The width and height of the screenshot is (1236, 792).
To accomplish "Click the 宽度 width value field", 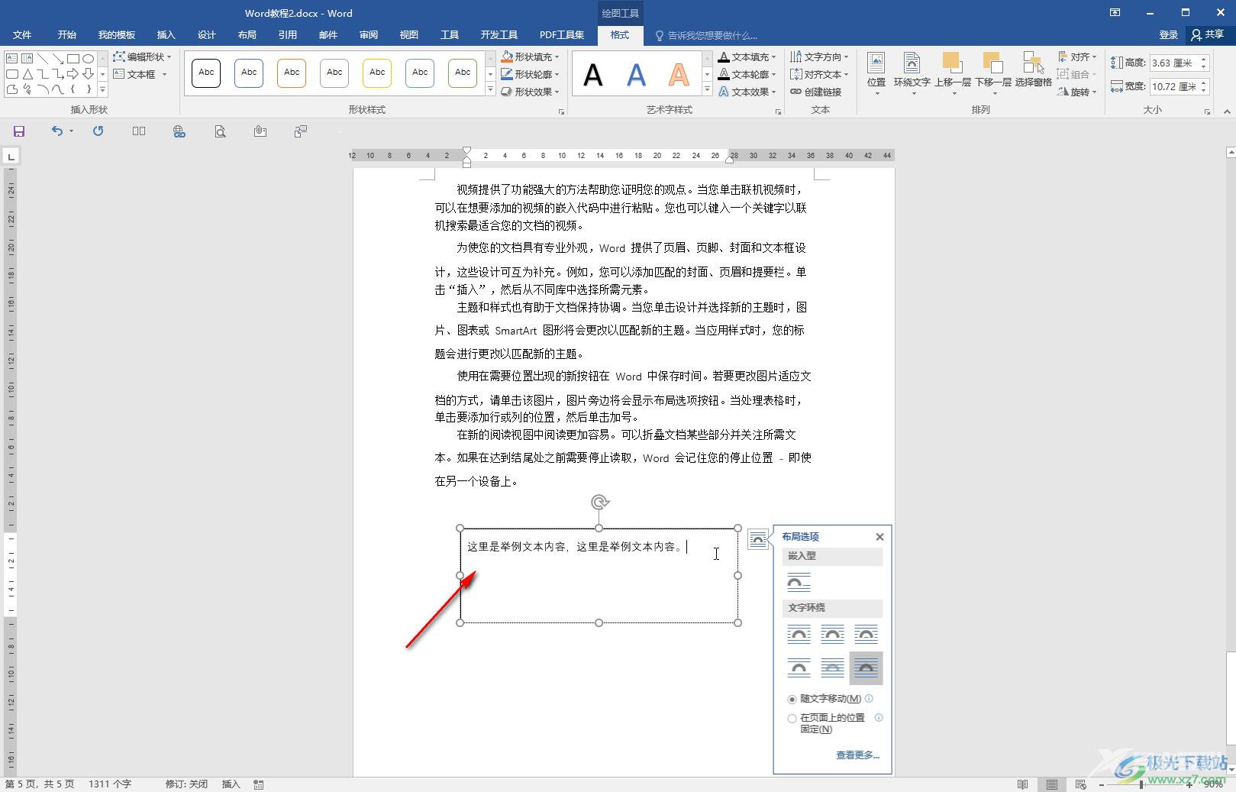I will click(x=1175, y=86).
